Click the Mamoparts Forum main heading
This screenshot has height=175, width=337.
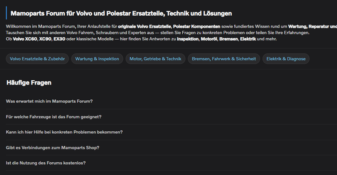pyautogui.click(x=121, y=14)
